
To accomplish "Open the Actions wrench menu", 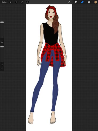I will coord(11,2).
